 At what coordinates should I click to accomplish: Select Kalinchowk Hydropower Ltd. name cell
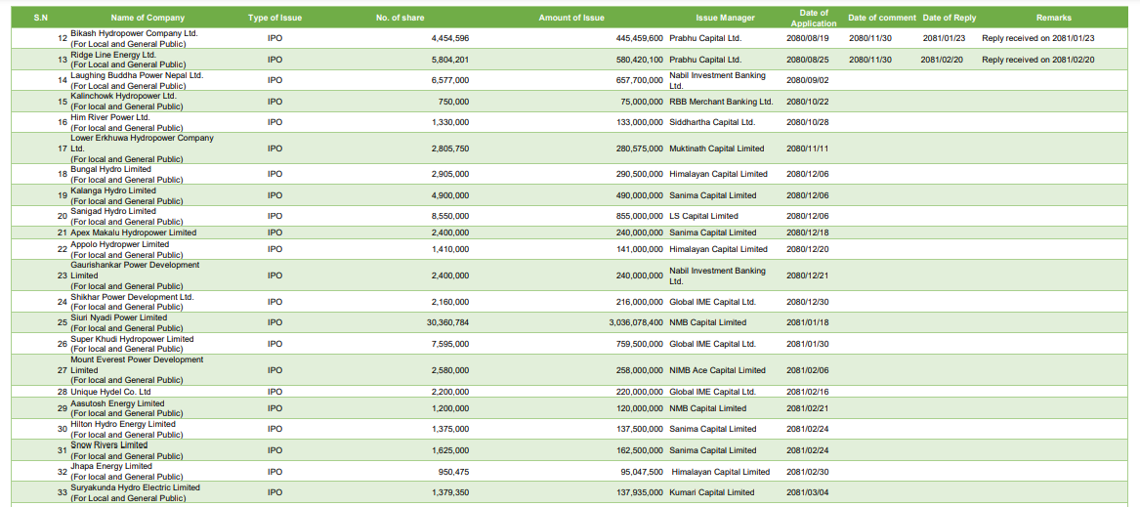[128, 102]
